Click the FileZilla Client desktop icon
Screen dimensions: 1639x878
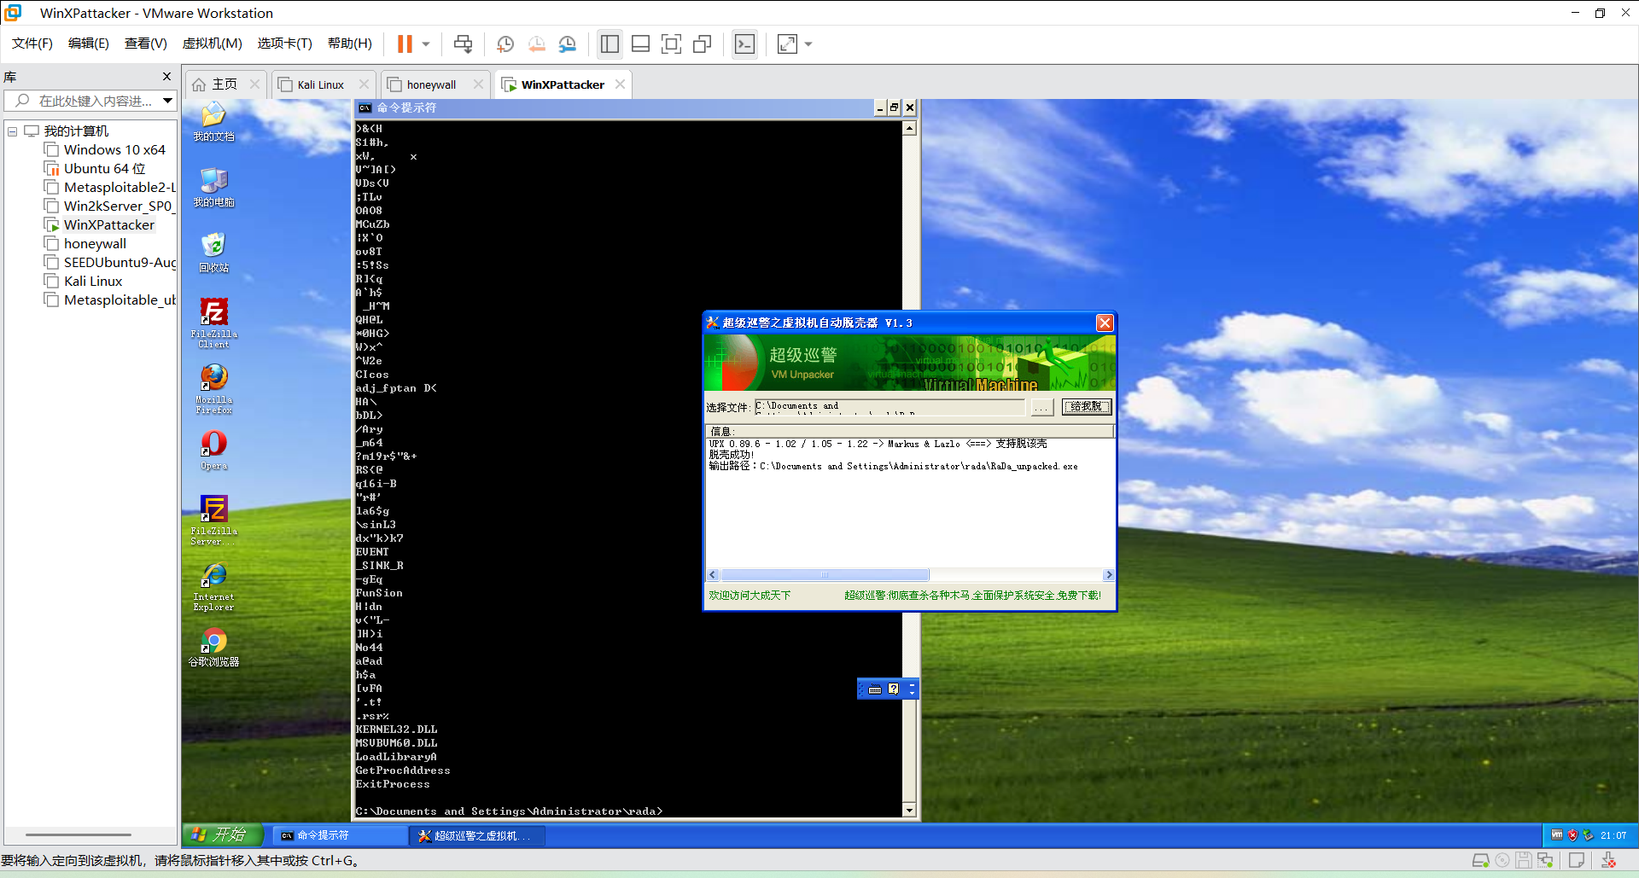tap(213, 323)
